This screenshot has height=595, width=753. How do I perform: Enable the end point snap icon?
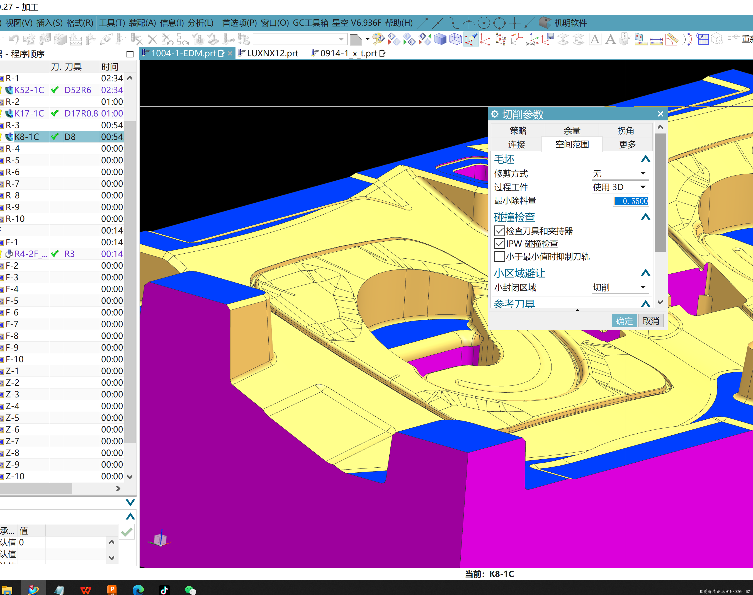[x=422, y=23]
